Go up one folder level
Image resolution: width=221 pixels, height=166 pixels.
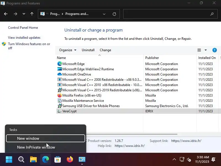[32, 14]
